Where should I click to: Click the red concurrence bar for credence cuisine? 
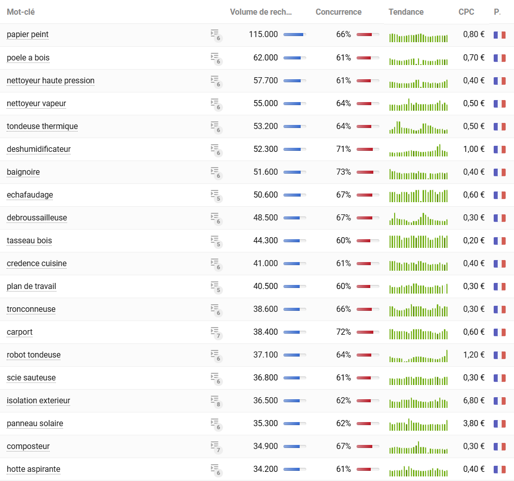click(x=368, y=264)
